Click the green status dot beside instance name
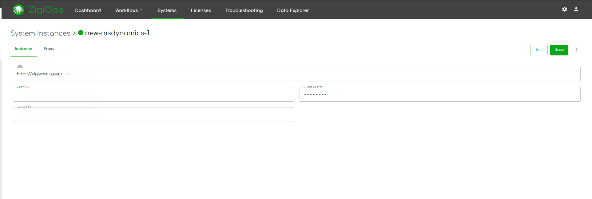The width and height of the screenshot is (592, 199). (x=81, y=33)
